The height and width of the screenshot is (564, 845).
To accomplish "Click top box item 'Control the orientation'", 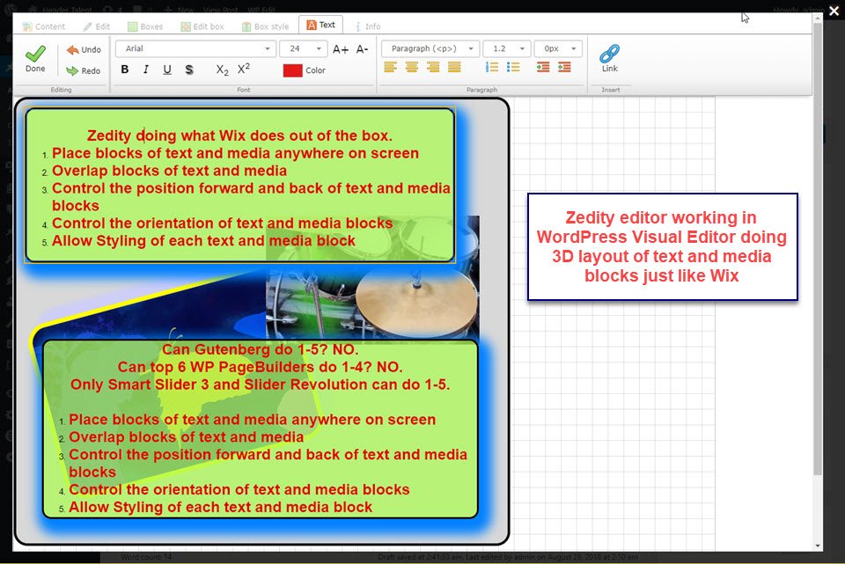I will [x=222, y=223].
